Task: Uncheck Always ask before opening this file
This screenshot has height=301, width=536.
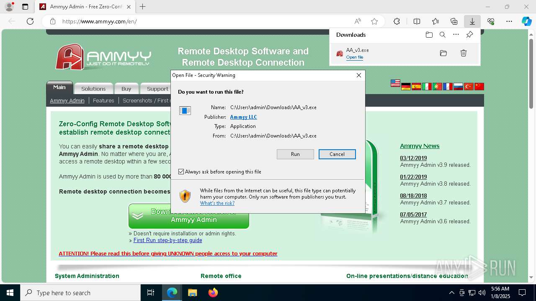Action: pyautogui.click(x=181, y=172)
